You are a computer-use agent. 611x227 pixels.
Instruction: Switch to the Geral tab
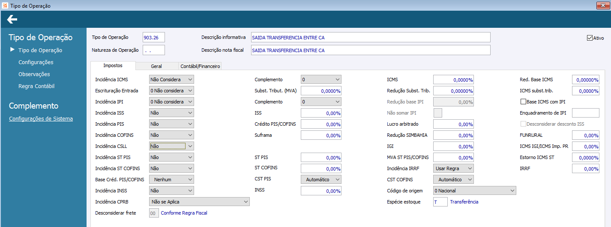[156, 66]
